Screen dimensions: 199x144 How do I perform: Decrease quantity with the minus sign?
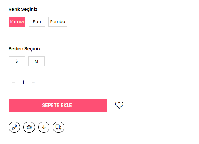pyautogui.click(x=13, y=82)
